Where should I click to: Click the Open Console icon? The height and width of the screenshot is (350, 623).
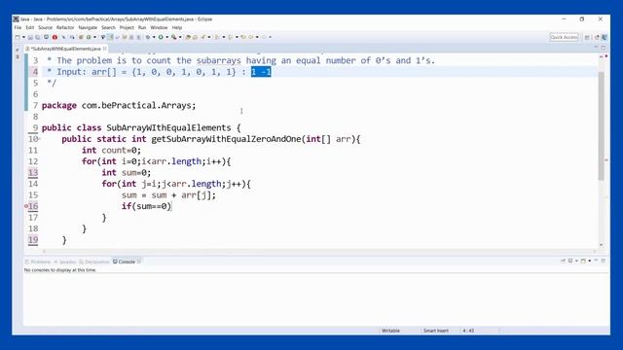pyautogui.click(x=583, y=261)
